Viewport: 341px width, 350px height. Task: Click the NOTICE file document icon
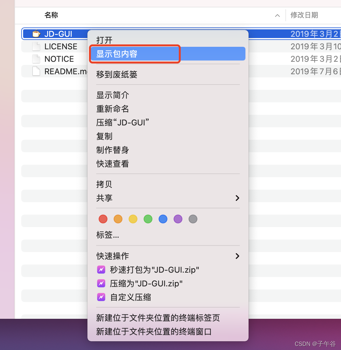coord(36,59)
